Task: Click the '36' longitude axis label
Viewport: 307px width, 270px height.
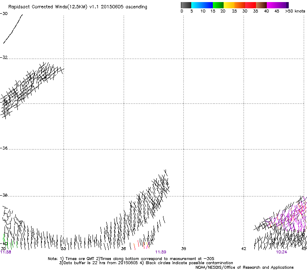Action: 123,249
